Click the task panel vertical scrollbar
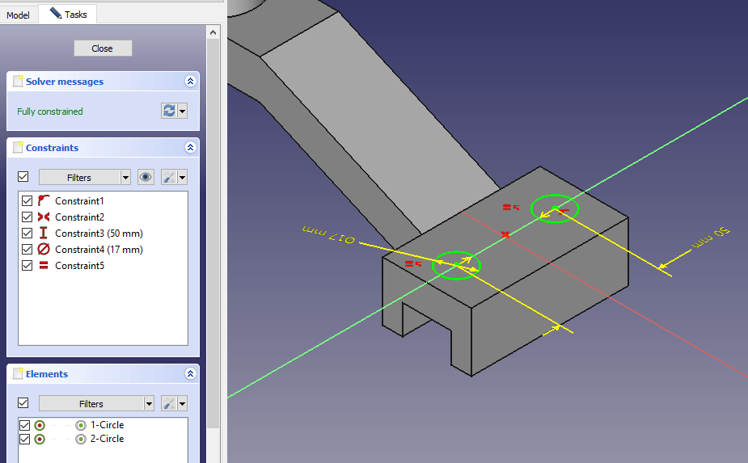 pos(213,234)
